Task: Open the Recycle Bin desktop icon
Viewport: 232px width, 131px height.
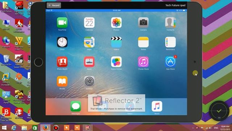Action: tap(6, 60)
